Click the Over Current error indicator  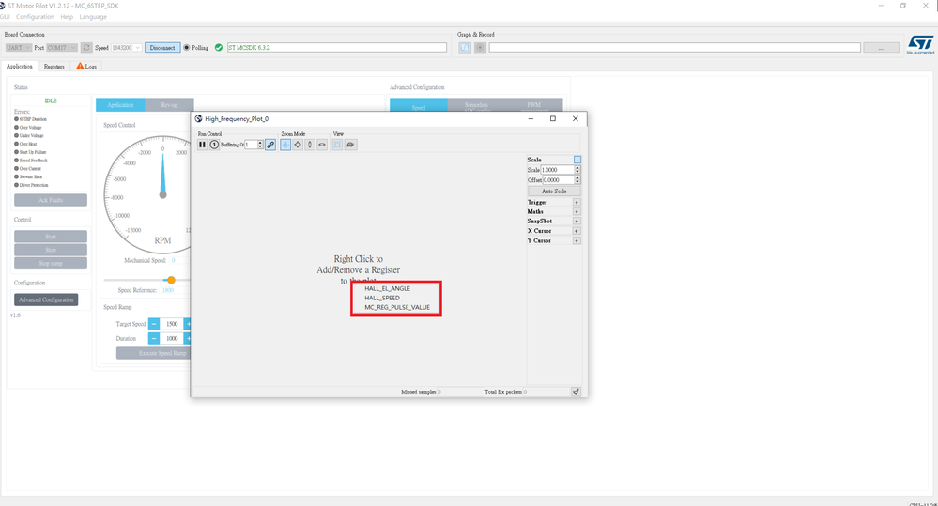pos(16,169)
